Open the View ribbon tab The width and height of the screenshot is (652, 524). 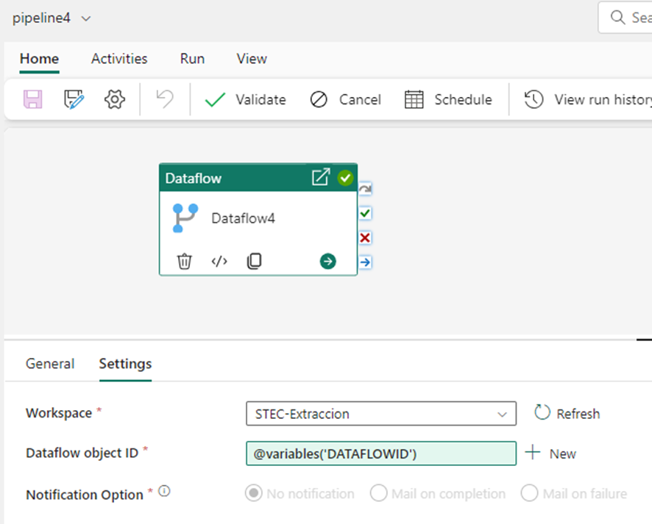(252, 59)
